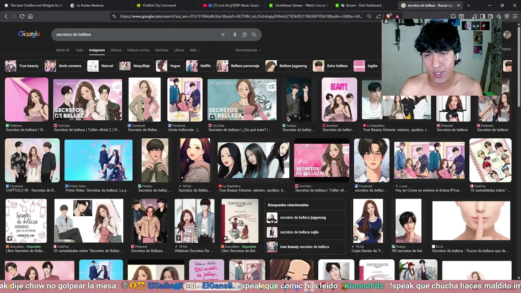This screenshot has width=521, height=293.
Task: Switch to The best ChatBot and Widgets tab
Action: 33,5
